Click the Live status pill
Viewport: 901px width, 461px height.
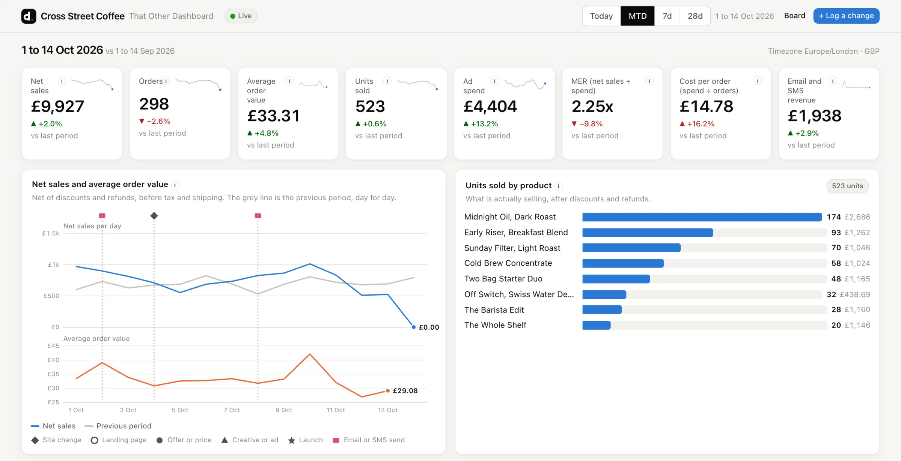tap(241, 16)
